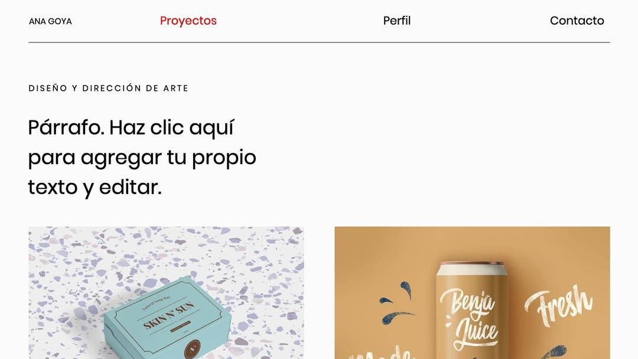638x359 pixels.
Task: Open the Skin N' Sun soap project thumbnail
Action: click(166, 293)
